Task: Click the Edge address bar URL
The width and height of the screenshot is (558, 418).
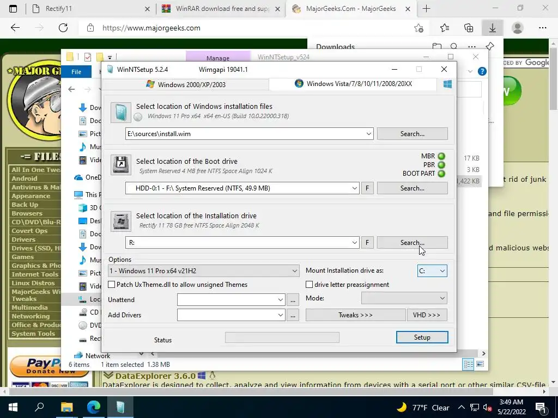Action: pyautogui.click(x=151, y=28)
